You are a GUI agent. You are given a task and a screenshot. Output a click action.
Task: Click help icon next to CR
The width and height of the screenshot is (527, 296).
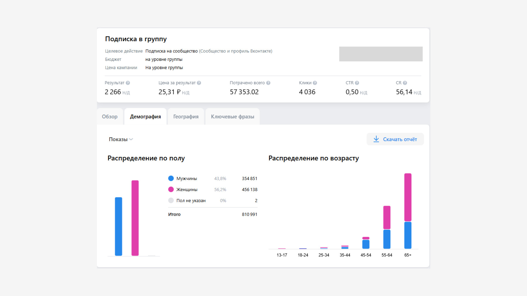pos(405,83)
